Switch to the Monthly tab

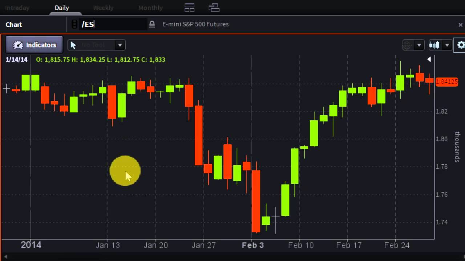click(150, 8)
